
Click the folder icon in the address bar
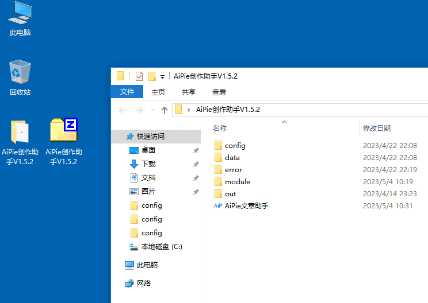(178, 110)
